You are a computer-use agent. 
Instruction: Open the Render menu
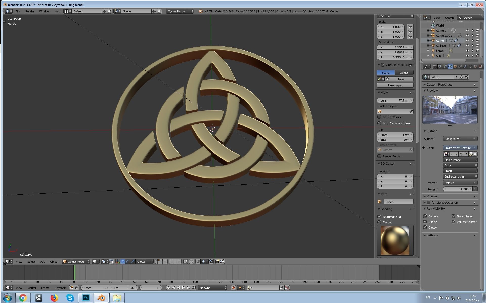30,11
